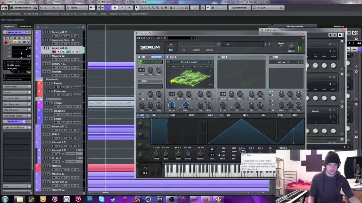Enable the LFO TRIG mode checkbox
Screen dimensions: 362x203
tap(219, 148)
